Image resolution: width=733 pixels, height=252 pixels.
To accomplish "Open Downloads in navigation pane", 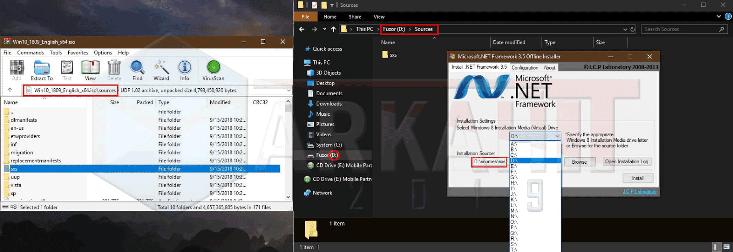I will [x=328, y=104].
